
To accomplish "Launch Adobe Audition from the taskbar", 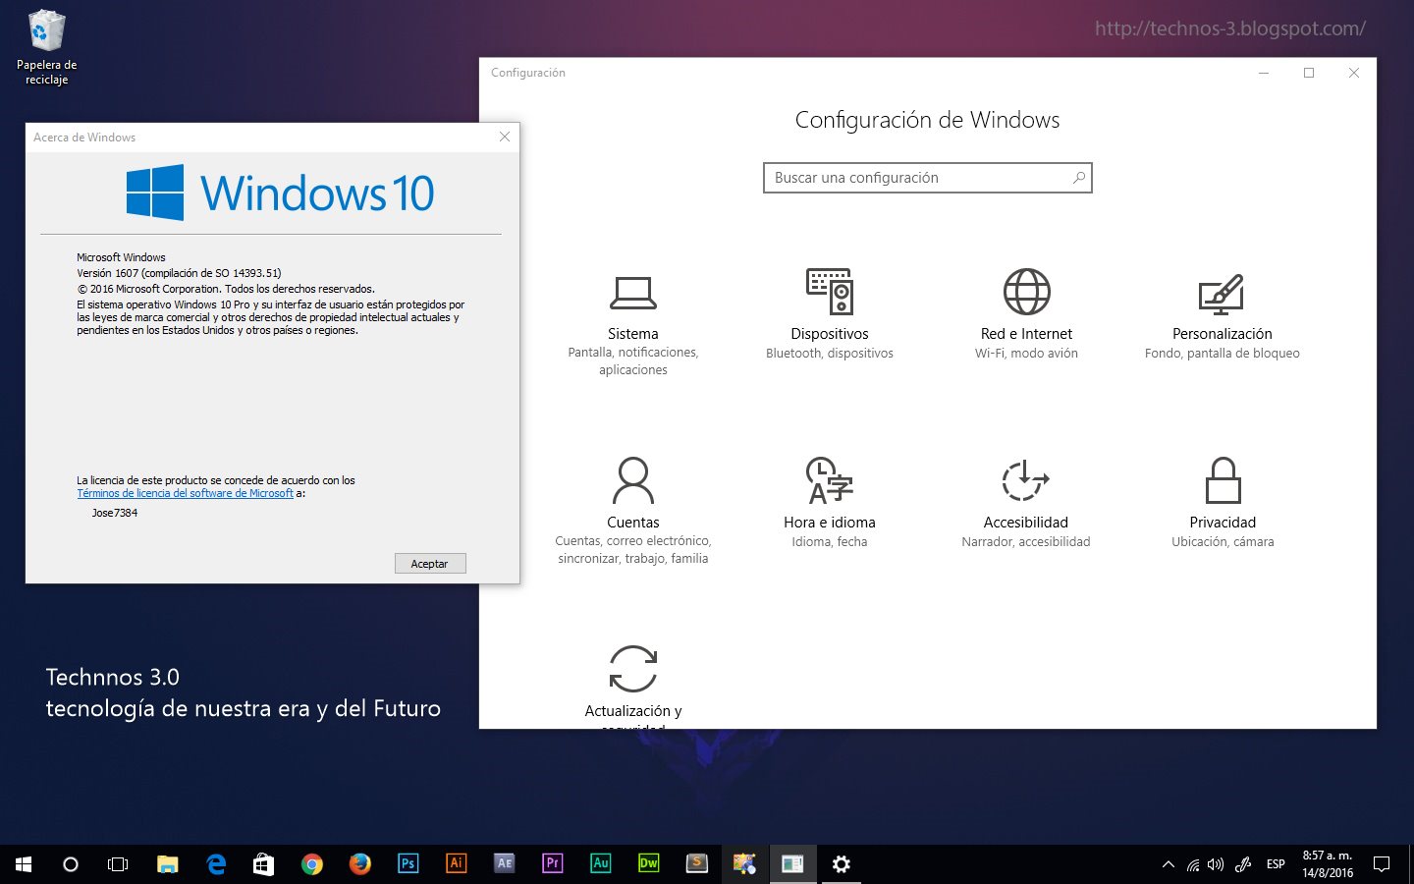I will (x=601, y=864).
